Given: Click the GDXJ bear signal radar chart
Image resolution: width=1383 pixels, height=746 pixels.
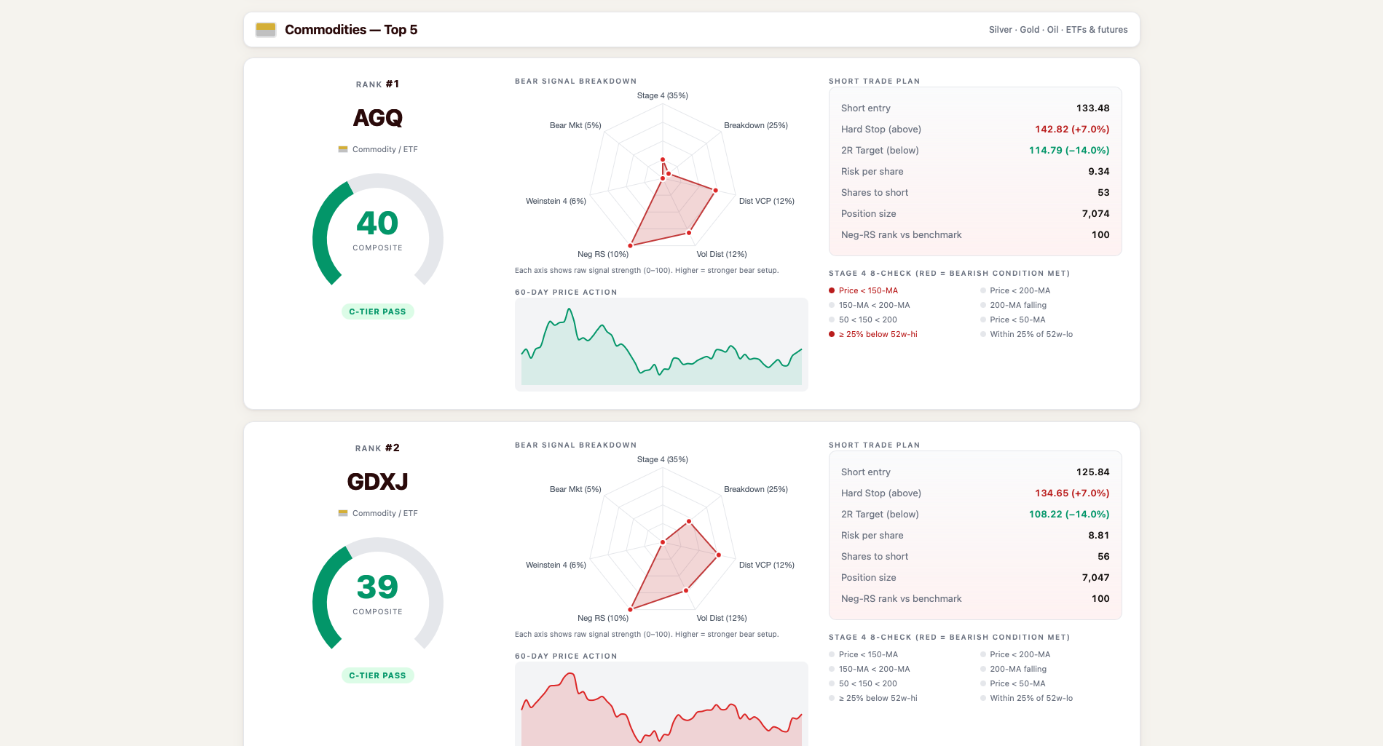Looking at the screenshot, I should click(x=662, y=541).
